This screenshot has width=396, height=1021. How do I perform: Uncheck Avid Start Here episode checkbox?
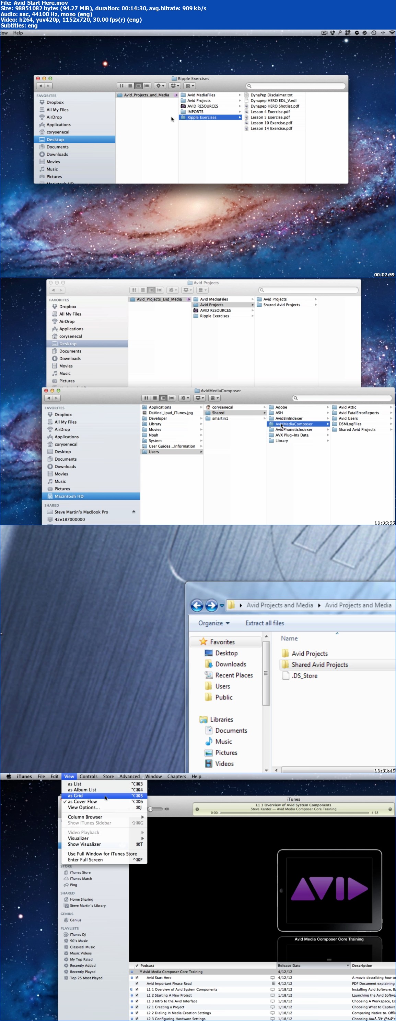137,977
